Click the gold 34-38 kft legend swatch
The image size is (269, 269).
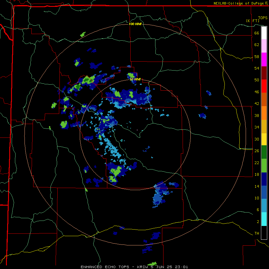pos(264,126)
